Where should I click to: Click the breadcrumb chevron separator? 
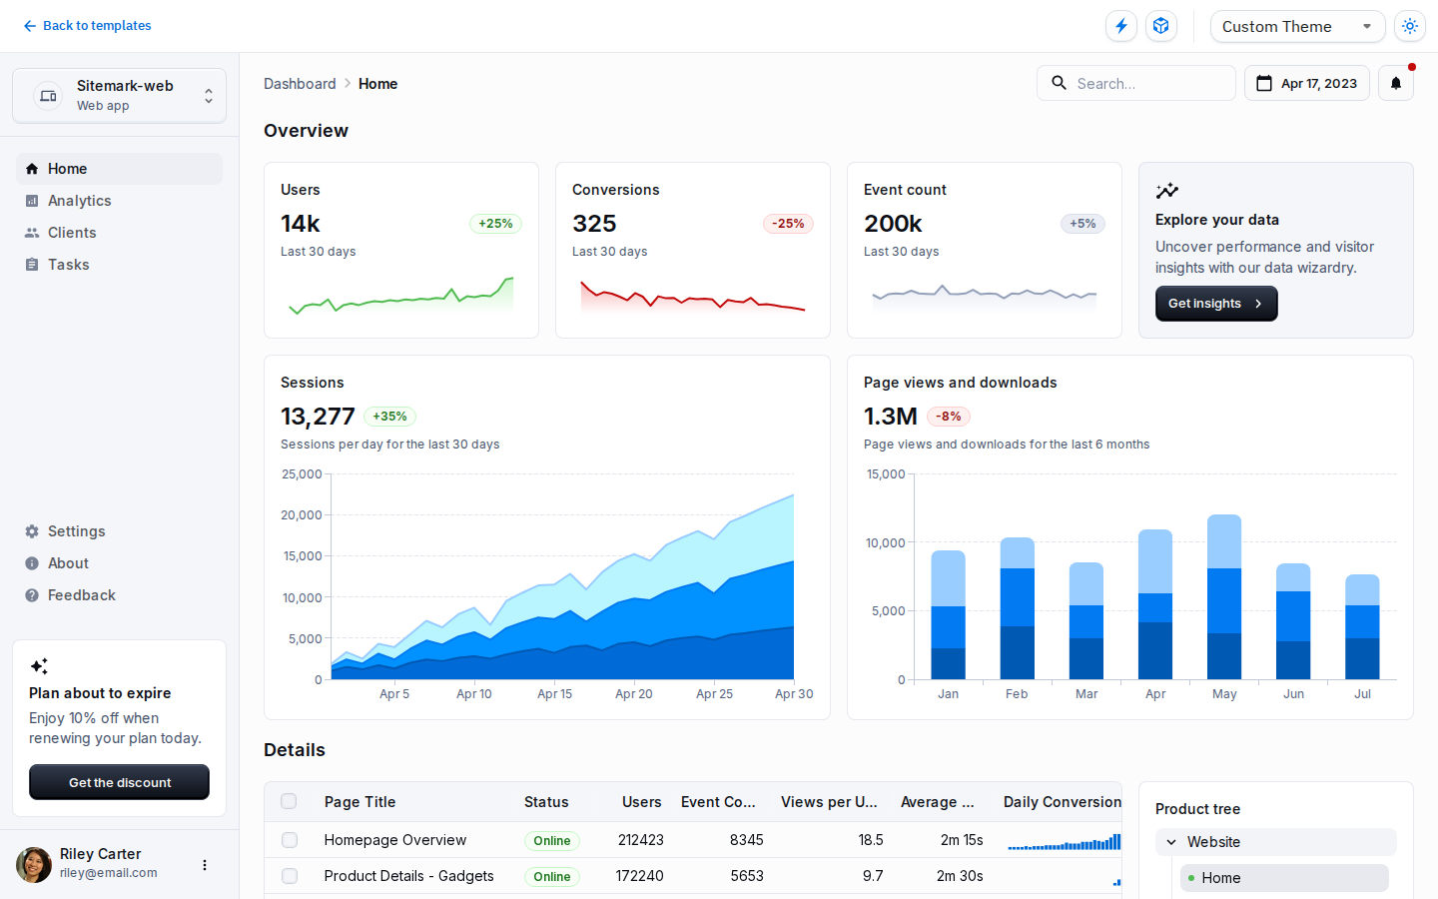pyautogui.click(x=348, y=84)
